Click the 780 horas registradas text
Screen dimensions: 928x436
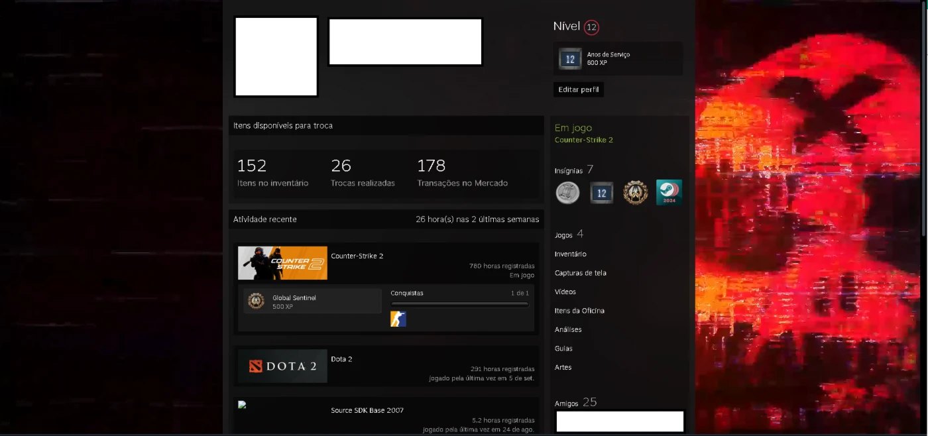(502, 266)
